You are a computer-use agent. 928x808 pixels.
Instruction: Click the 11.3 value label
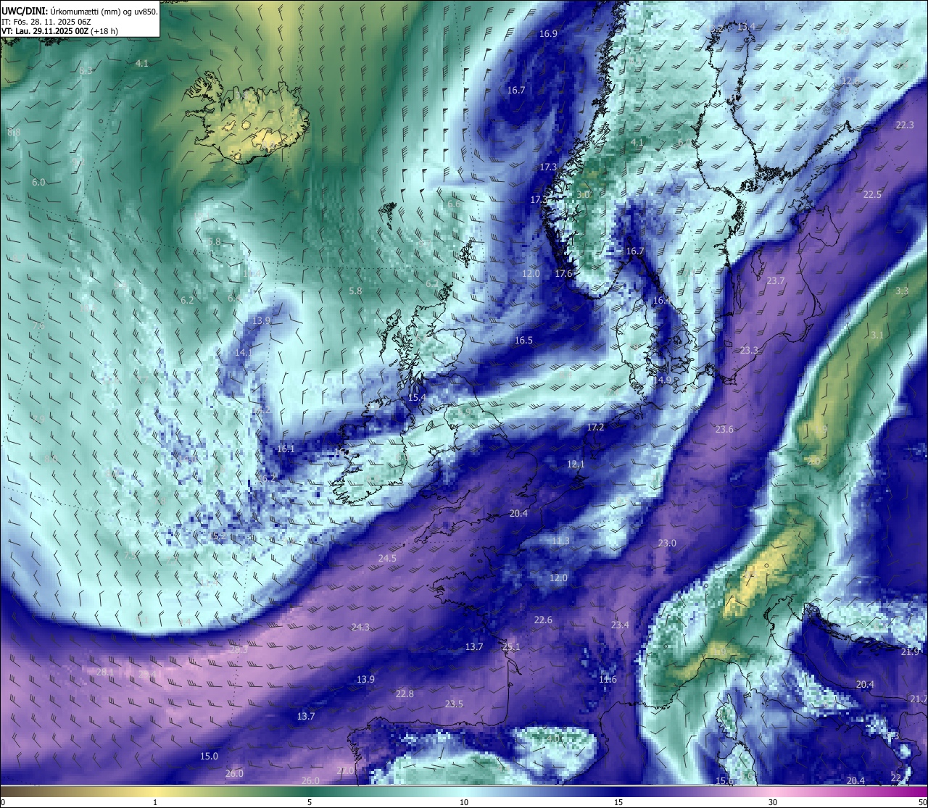(560, 541)
